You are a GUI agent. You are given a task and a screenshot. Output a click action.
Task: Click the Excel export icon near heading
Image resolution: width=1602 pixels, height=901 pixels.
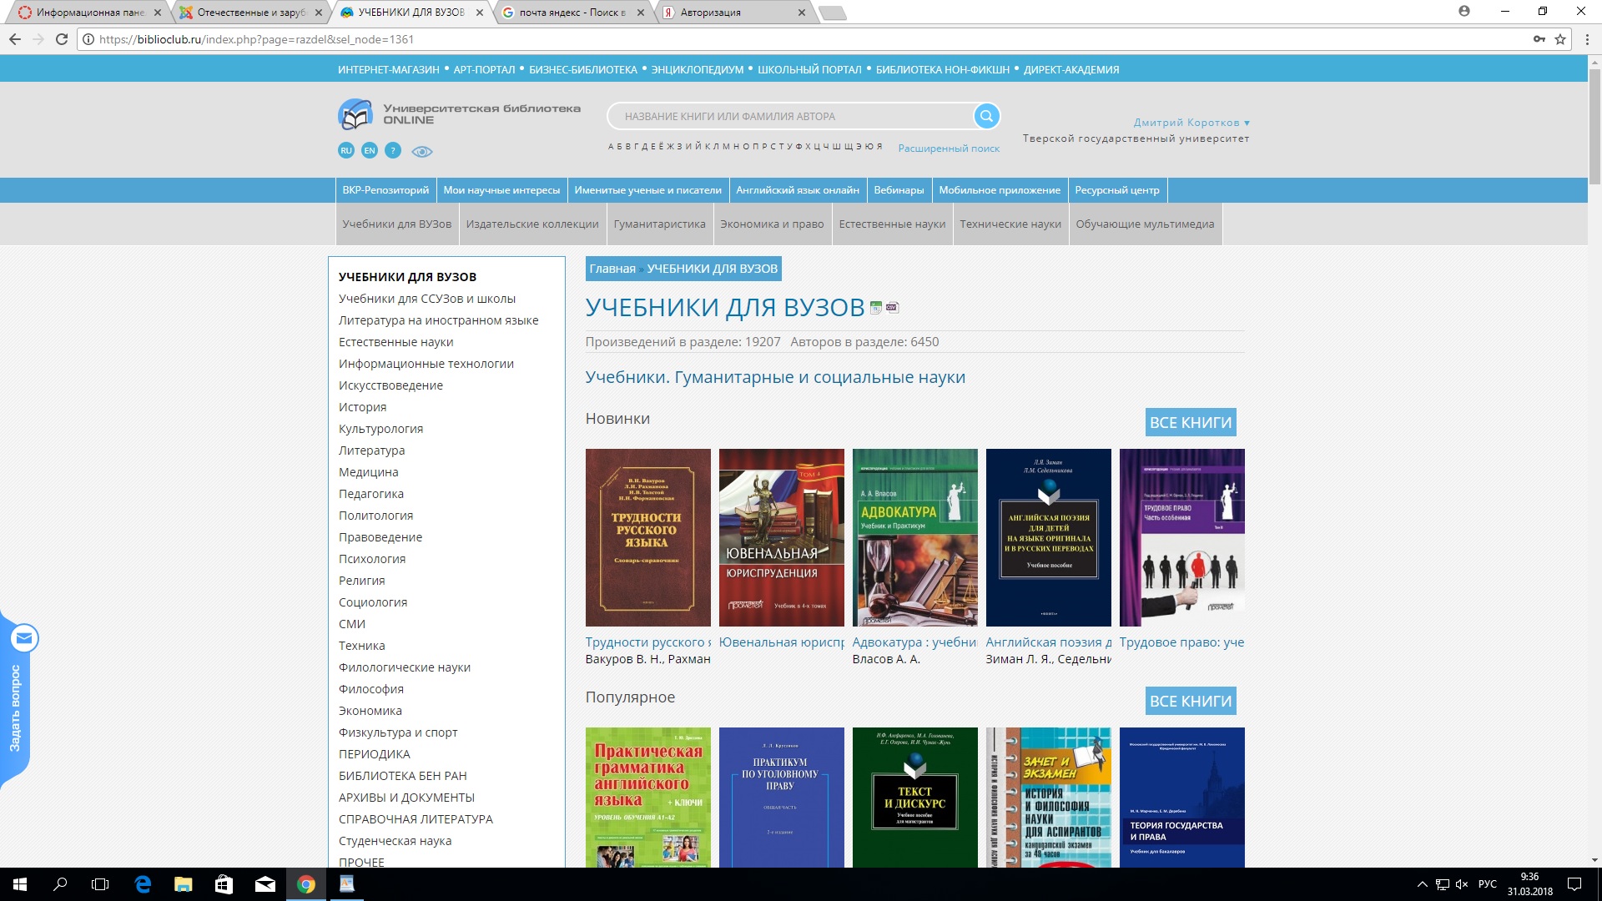(875, 308)
